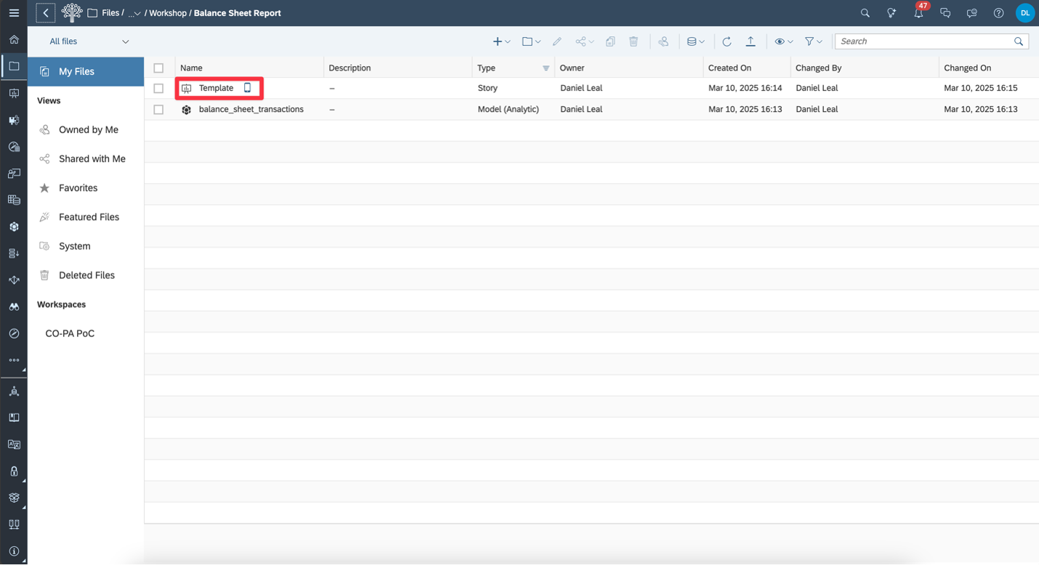This screenshot has width=1039, height=568.
Task: Open the folder options dropdown in toolbar
Action: point(531,41)
